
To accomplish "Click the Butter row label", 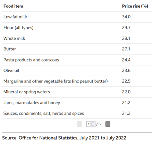I will coord(10,49).
